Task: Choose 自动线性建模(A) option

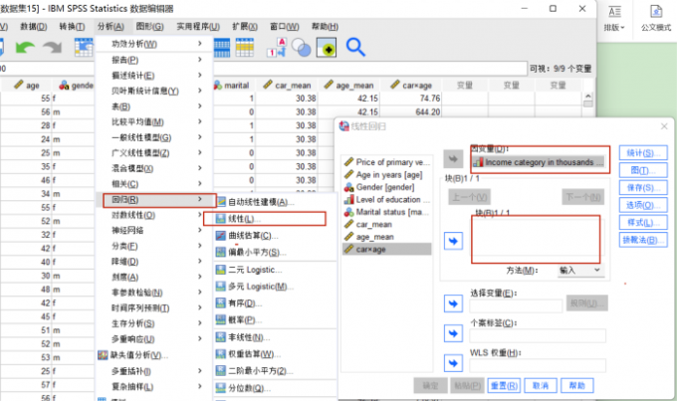Action: tap(275, 202)
